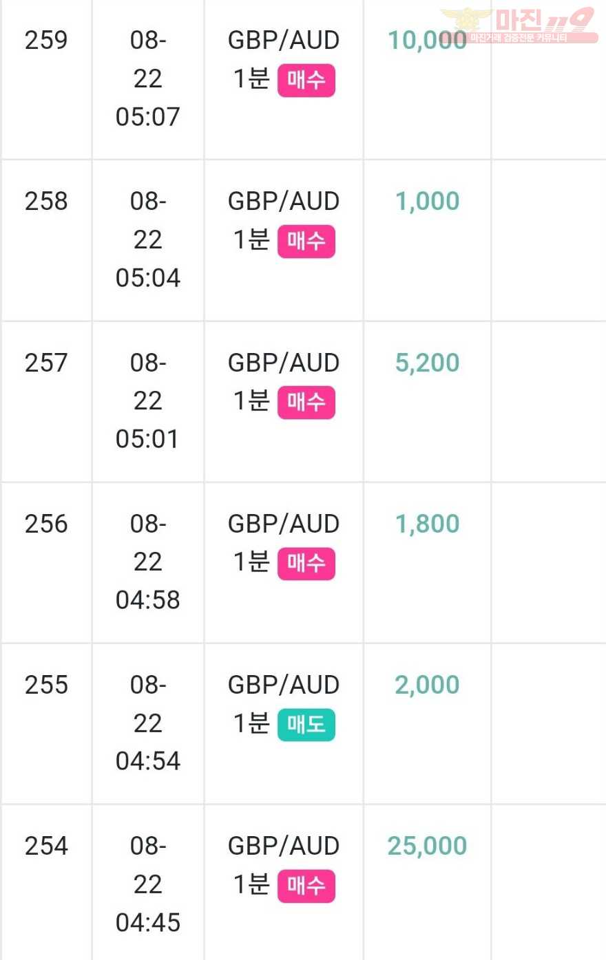Click row number 259
Image resolution: width=606 pixels, height=960 pixels.
(46, 40)
